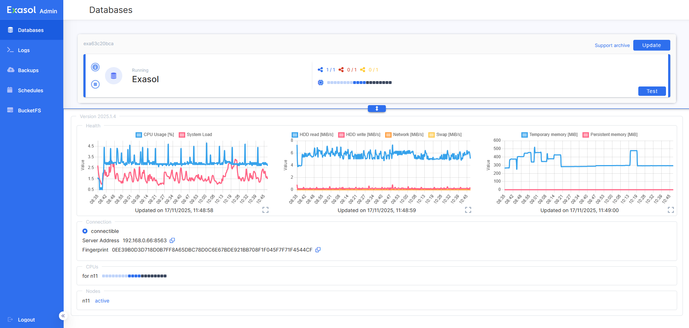Copy the fingerprint value

point(318,250)
